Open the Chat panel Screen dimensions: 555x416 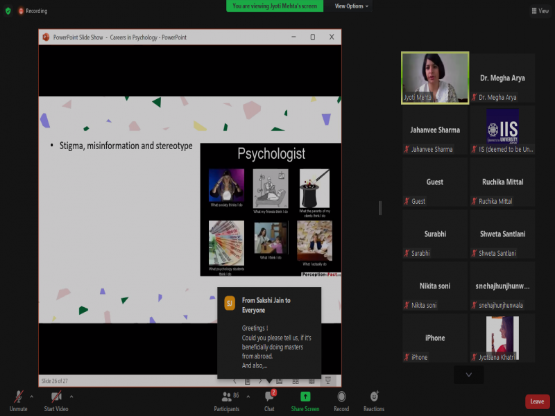tap(269, 399)
